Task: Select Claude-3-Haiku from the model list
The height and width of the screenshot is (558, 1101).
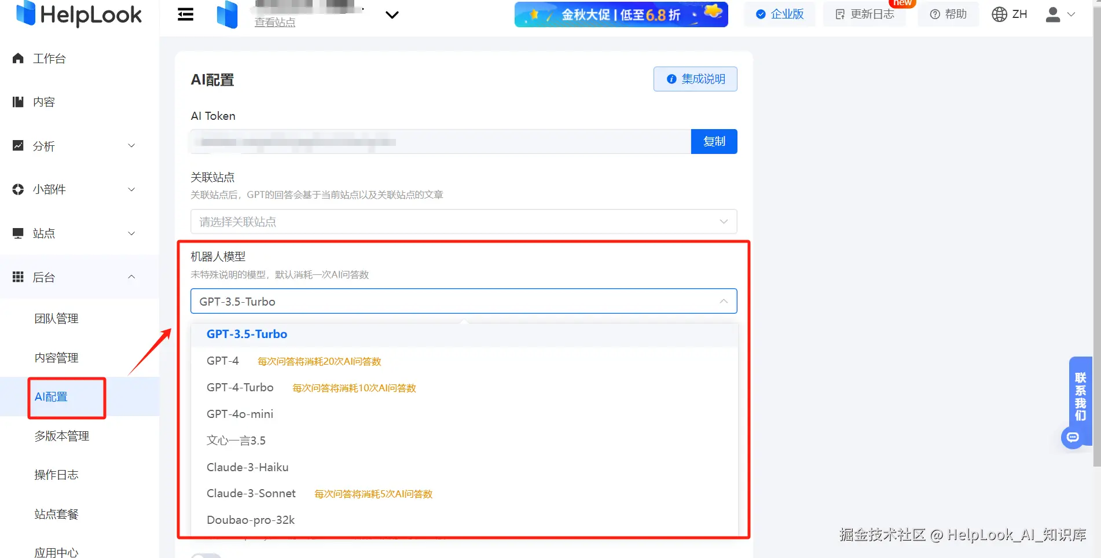Action: coord(464,467)
